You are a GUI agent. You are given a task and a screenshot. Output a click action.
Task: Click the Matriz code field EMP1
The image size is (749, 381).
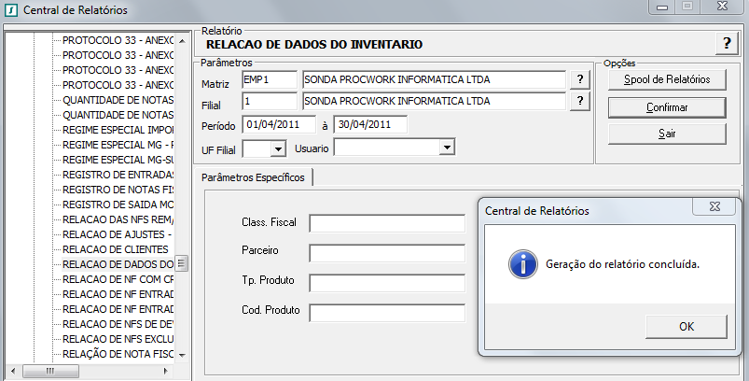(x=270, y=79)
